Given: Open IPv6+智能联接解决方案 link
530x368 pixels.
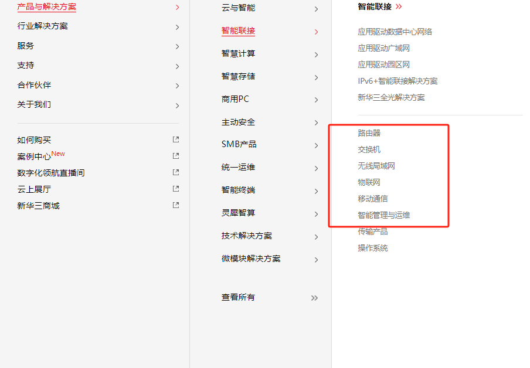Looking at the screenshot, I should click(x=397, y=81).
